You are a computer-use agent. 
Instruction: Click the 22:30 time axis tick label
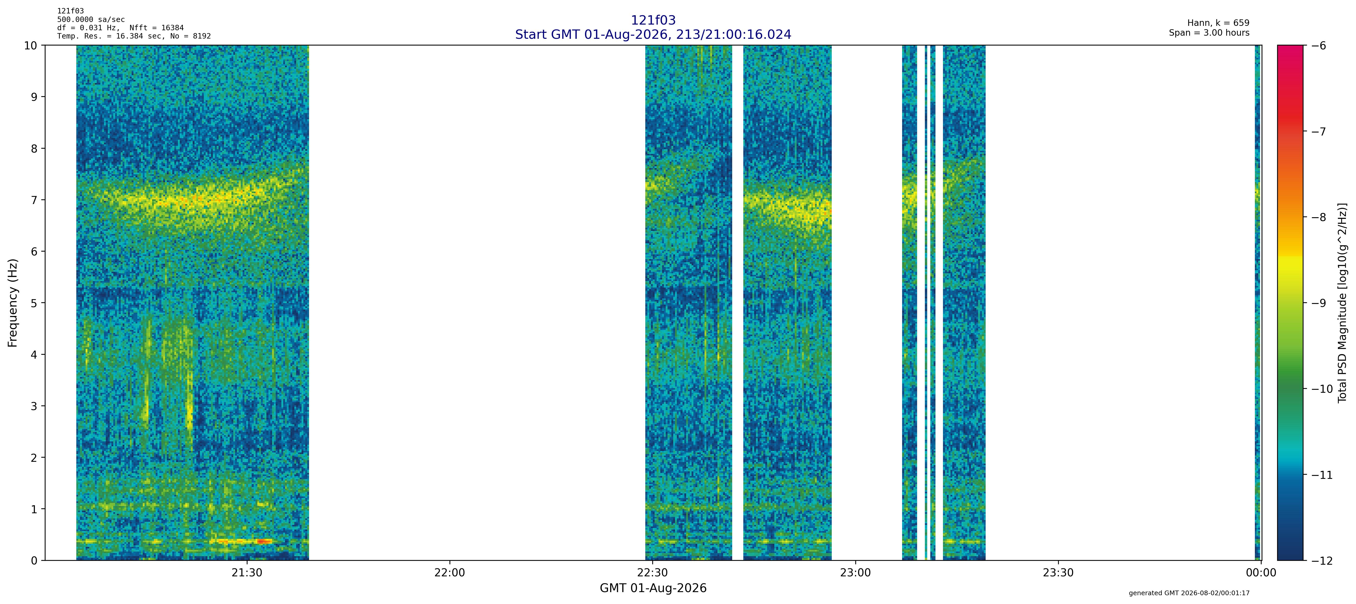653,573
